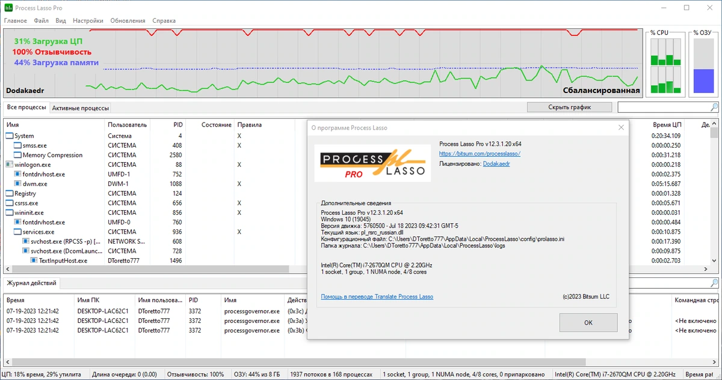Click the svchost.exe (DcomLaunch) process icon
This screenshot has width=722, height=380.
click(26, 252)
